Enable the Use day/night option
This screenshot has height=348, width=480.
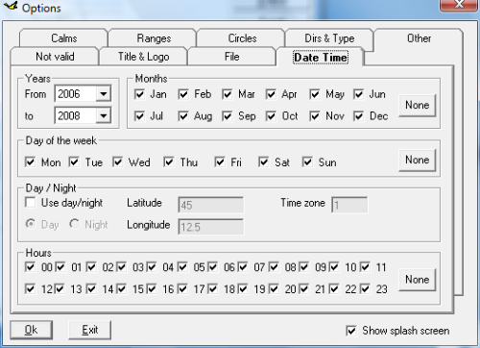coord(31,203)
